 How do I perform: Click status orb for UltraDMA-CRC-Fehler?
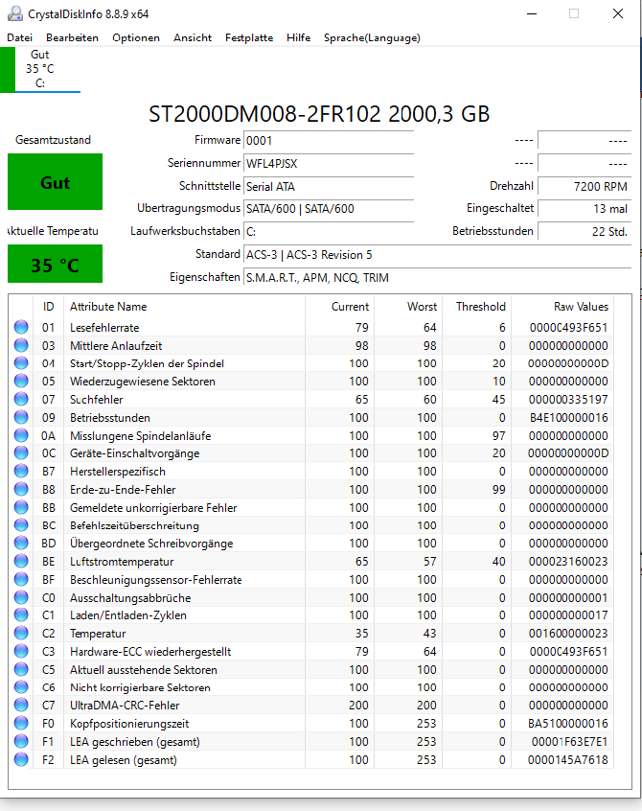(21, 705)
